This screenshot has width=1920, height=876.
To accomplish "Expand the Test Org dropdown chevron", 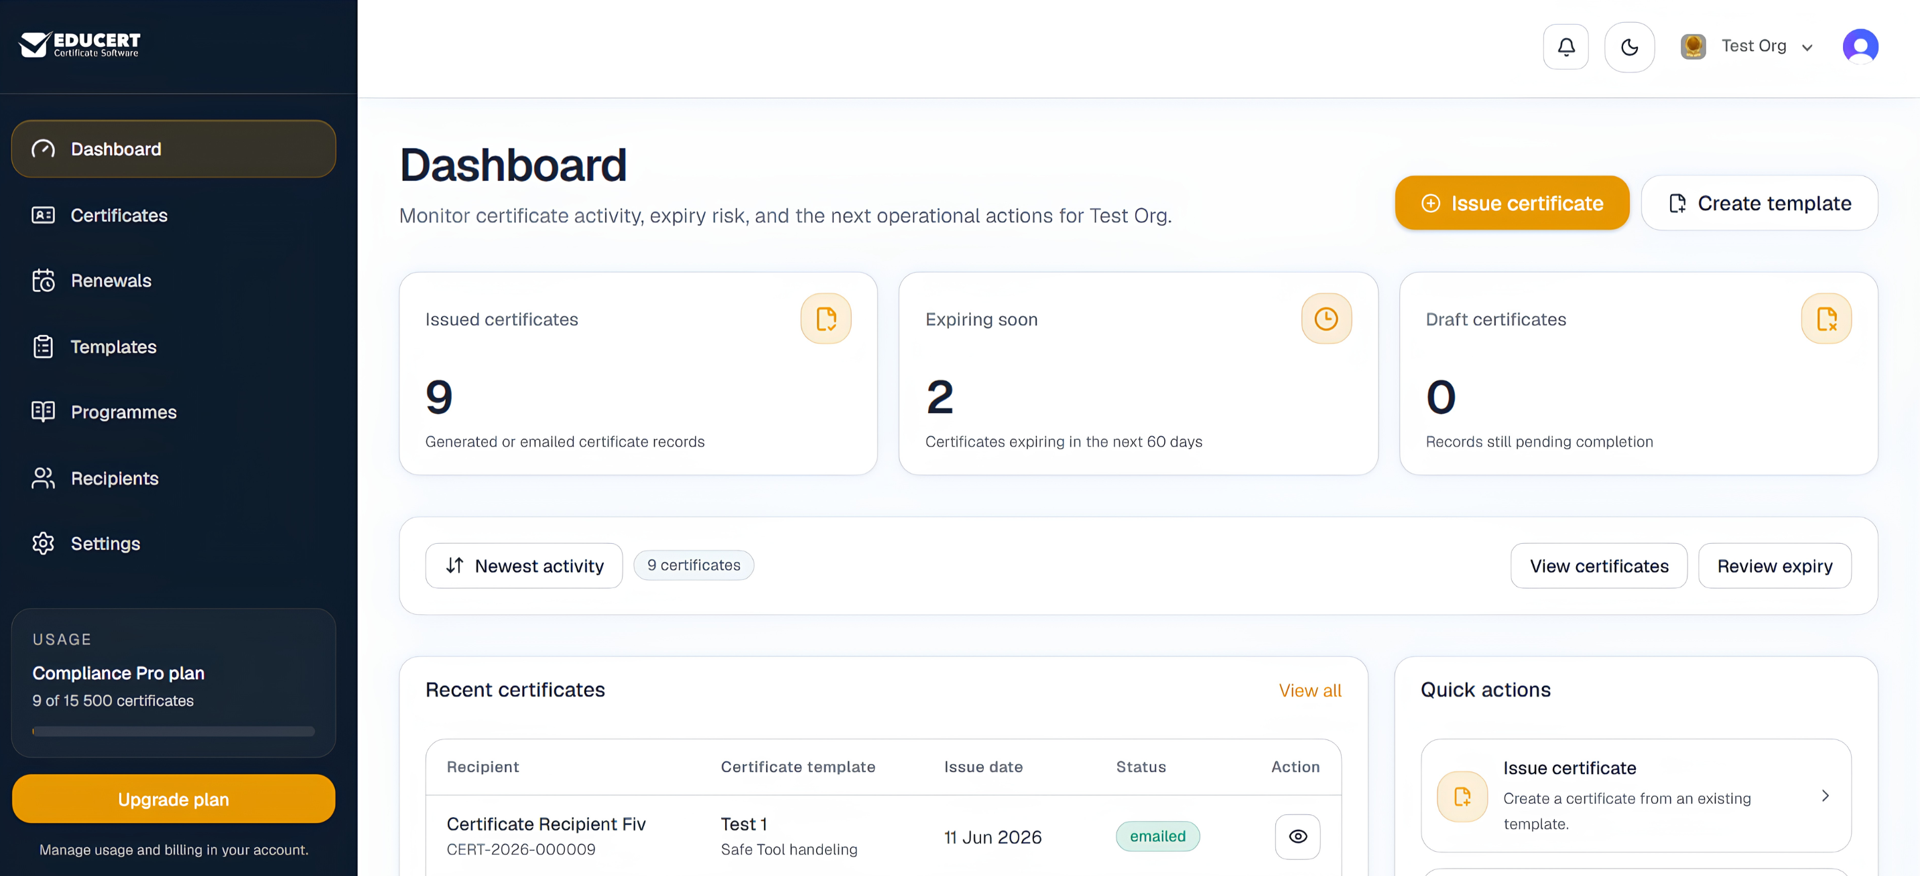I will click(x=1807, y=48).
